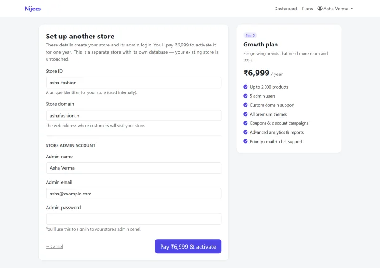
Task: Click the Store ID label
Action: coord(54,71)
